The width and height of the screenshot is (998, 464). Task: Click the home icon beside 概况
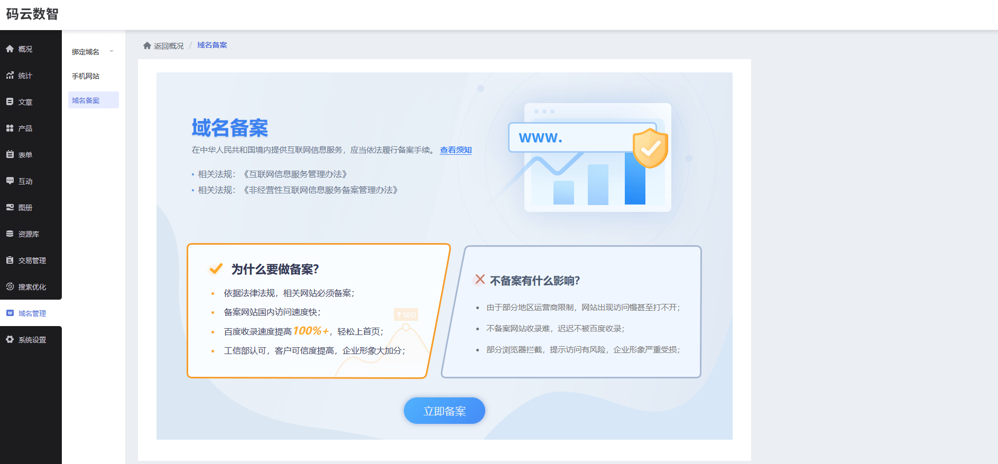click(10, 49)
